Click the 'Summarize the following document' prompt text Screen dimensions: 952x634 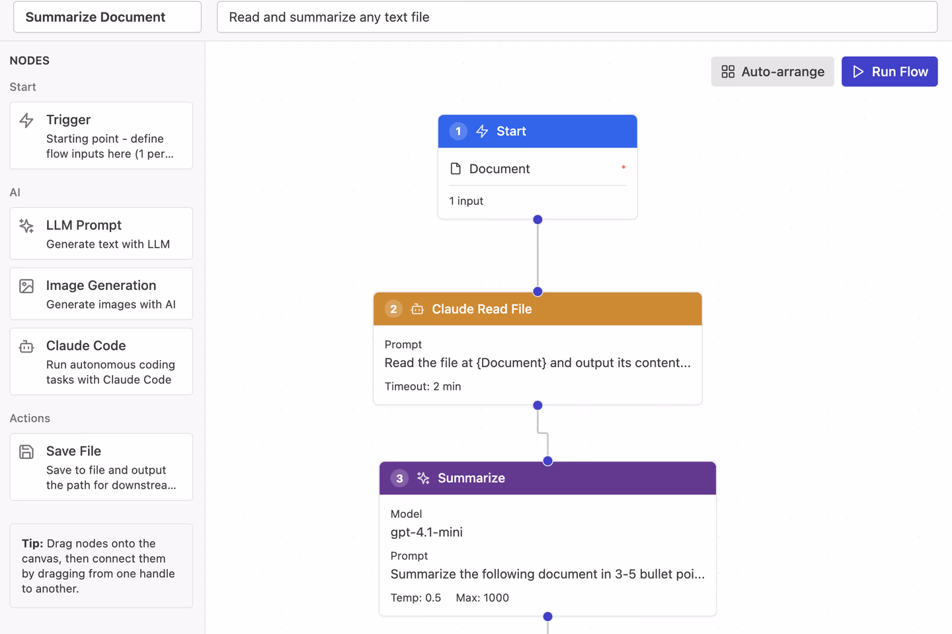(x=547, y=574)
